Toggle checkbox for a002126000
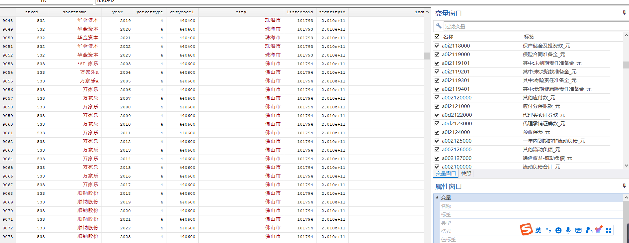Viewport: 629px width, 243px height. tap(437, 150)
